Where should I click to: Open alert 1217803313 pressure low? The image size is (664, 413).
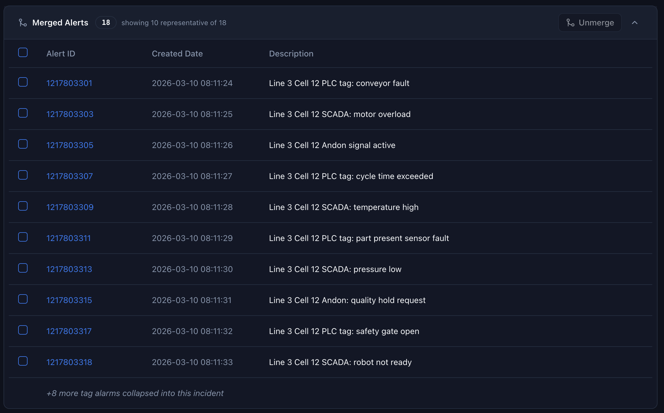tap(69, 269)
